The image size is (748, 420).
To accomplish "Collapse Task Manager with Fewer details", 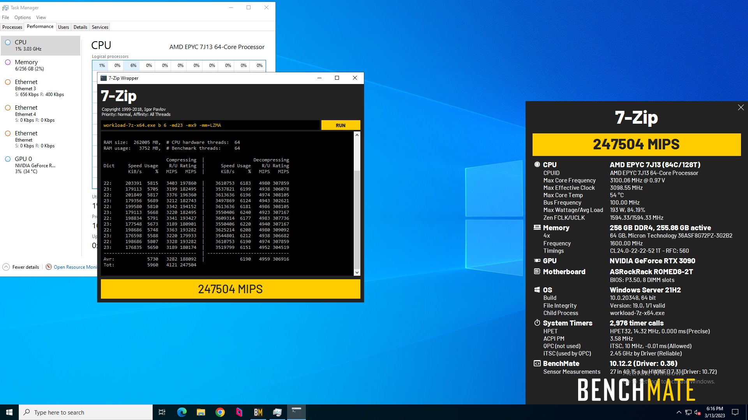I will point(21,267).
